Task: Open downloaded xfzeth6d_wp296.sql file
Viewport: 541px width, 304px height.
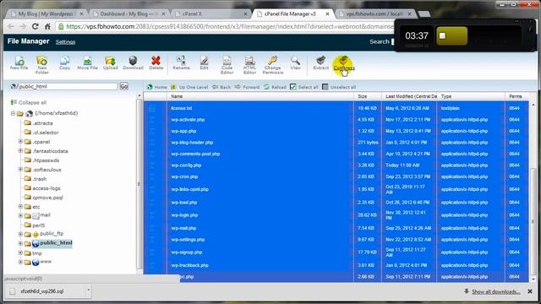Action: 41,291
